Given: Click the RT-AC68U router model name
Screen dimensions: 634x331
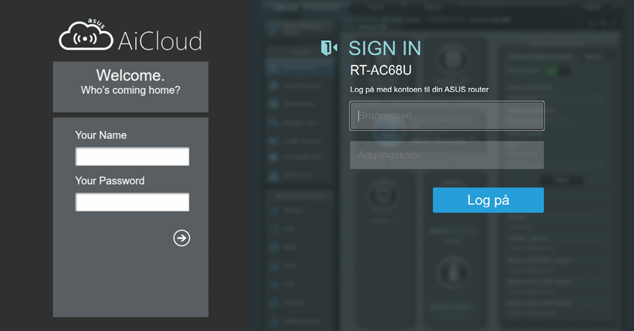Looking at the screenshot, I should pyautogui.click(x=380, y=70).
